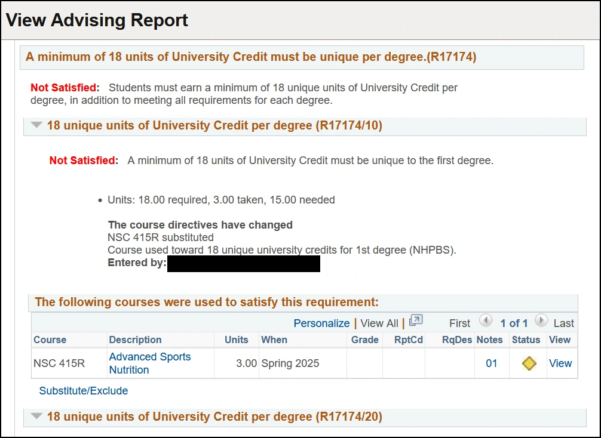Sort by Grade column header
The image size is (601, 438).
point(364,340)
